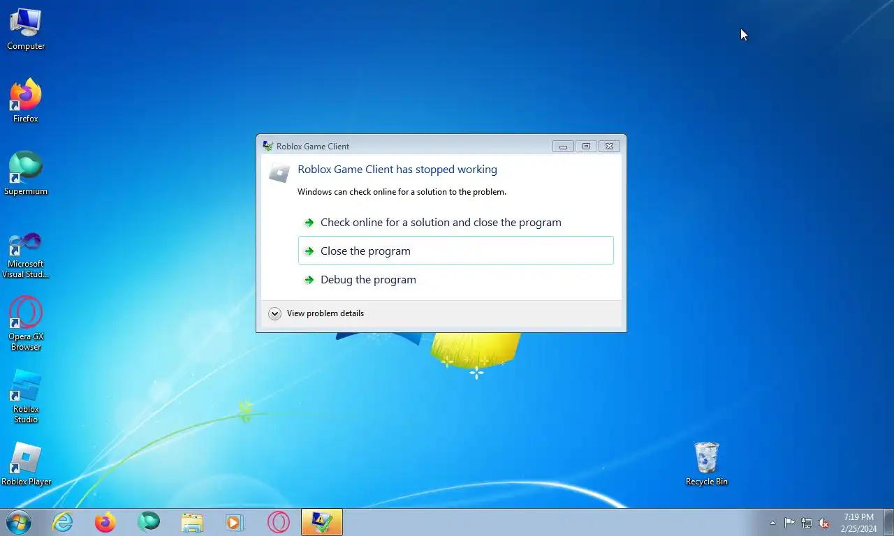894x536 pixels.
Task: Open Windows Explorer folder on taskbar
Action: (192, 522)
